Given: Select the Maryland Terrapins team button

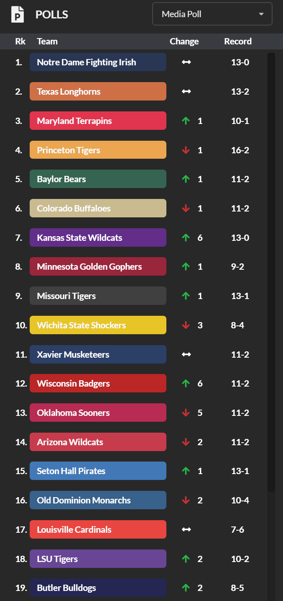Looking at the screenshot, I should coord(98,121).
